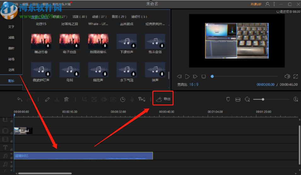Switch to the 活泼 (30) music category
Viewport: 301px width, 175px height.
tap(80, 17)
